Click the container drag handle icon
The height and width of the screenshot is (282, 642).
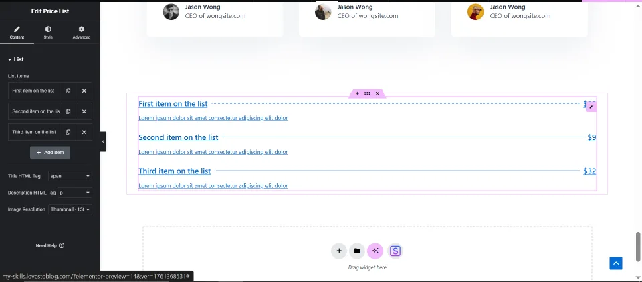point(367,94)
